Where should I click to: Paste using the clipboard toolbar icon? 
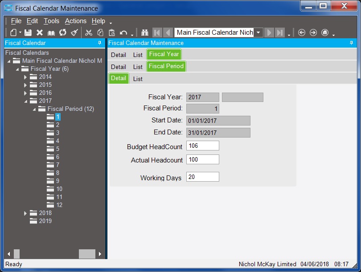112,32
